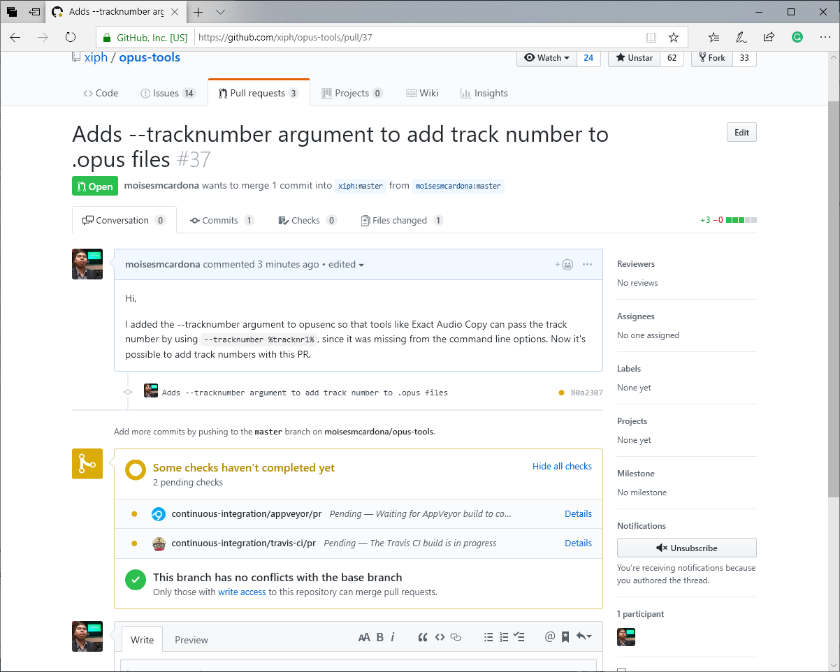840x672 pixels.
Task: Mention a user with the @ icon
Action: click(x=550, y=637)
